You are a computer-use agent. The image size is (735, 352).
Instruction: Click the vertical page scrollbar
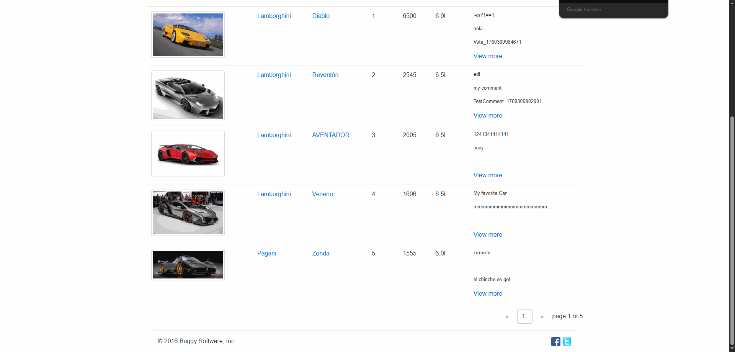[x=732, y=230]
